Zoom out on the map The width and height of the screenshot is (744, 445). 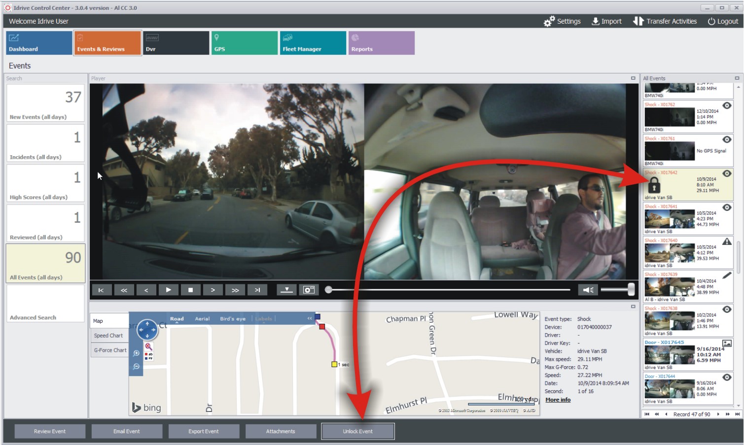click(x=137, y=367)
